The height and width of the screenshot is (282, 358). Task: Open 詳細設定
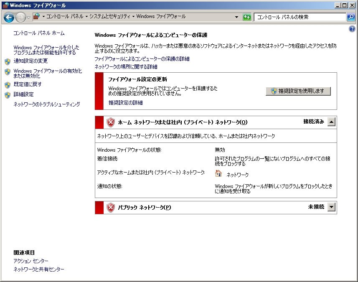(x=23, y=94)
